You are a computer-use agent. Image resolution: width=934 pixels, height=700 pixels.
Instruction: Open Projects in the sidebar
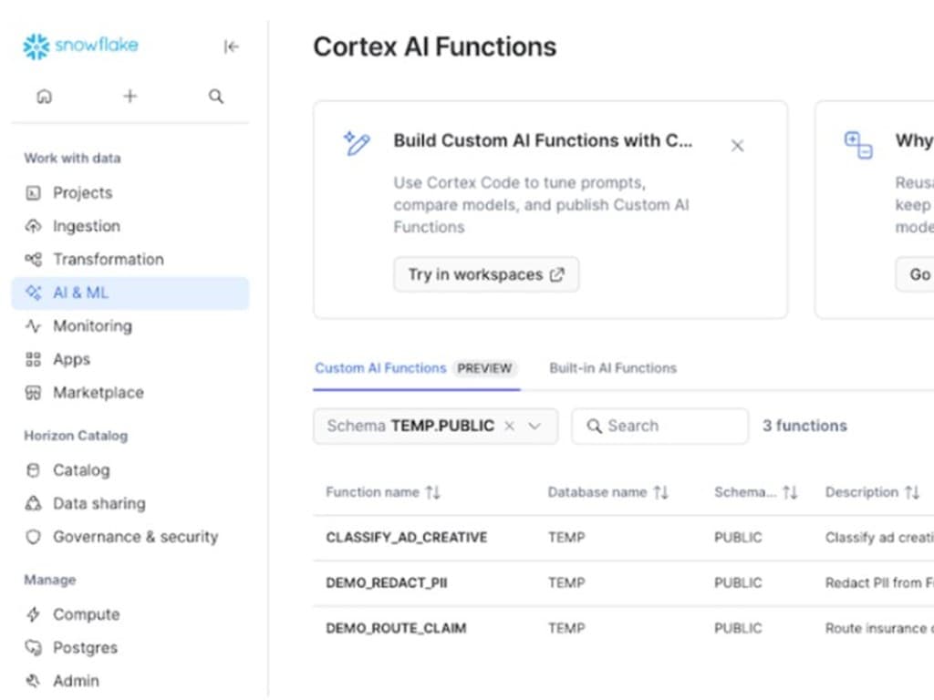pyautogui.click(x=130, y=193)
